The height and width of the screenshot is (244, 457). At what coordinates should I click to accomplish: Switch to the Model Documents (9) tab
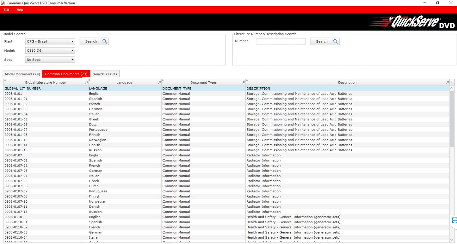tap(22, 74)
